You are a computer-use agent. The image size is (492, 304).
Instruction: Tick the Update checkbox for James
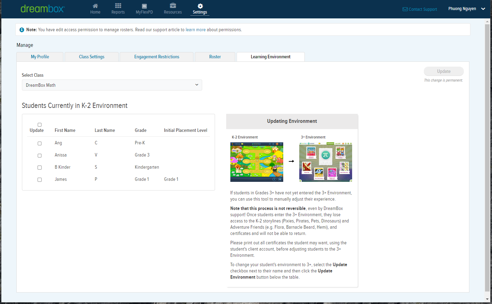tap(40, 180)
